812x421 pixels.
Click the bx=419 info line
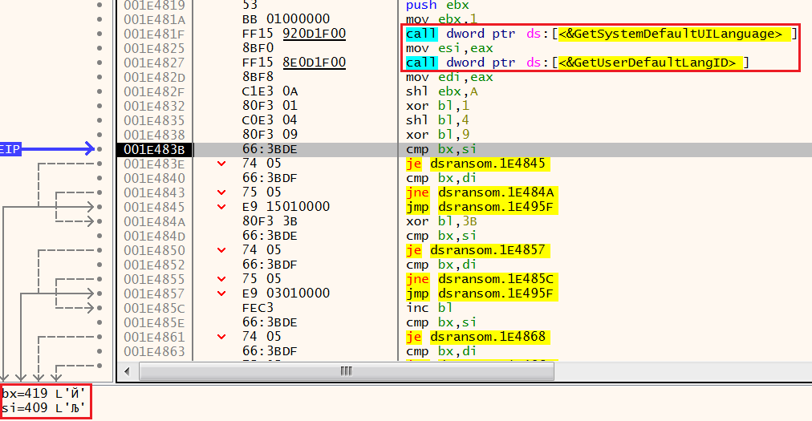43,394
